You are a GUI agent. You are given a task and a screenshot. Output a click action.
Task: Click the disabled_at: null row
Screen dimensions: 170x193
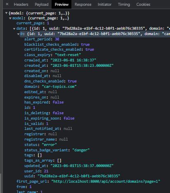click(43, 76)
